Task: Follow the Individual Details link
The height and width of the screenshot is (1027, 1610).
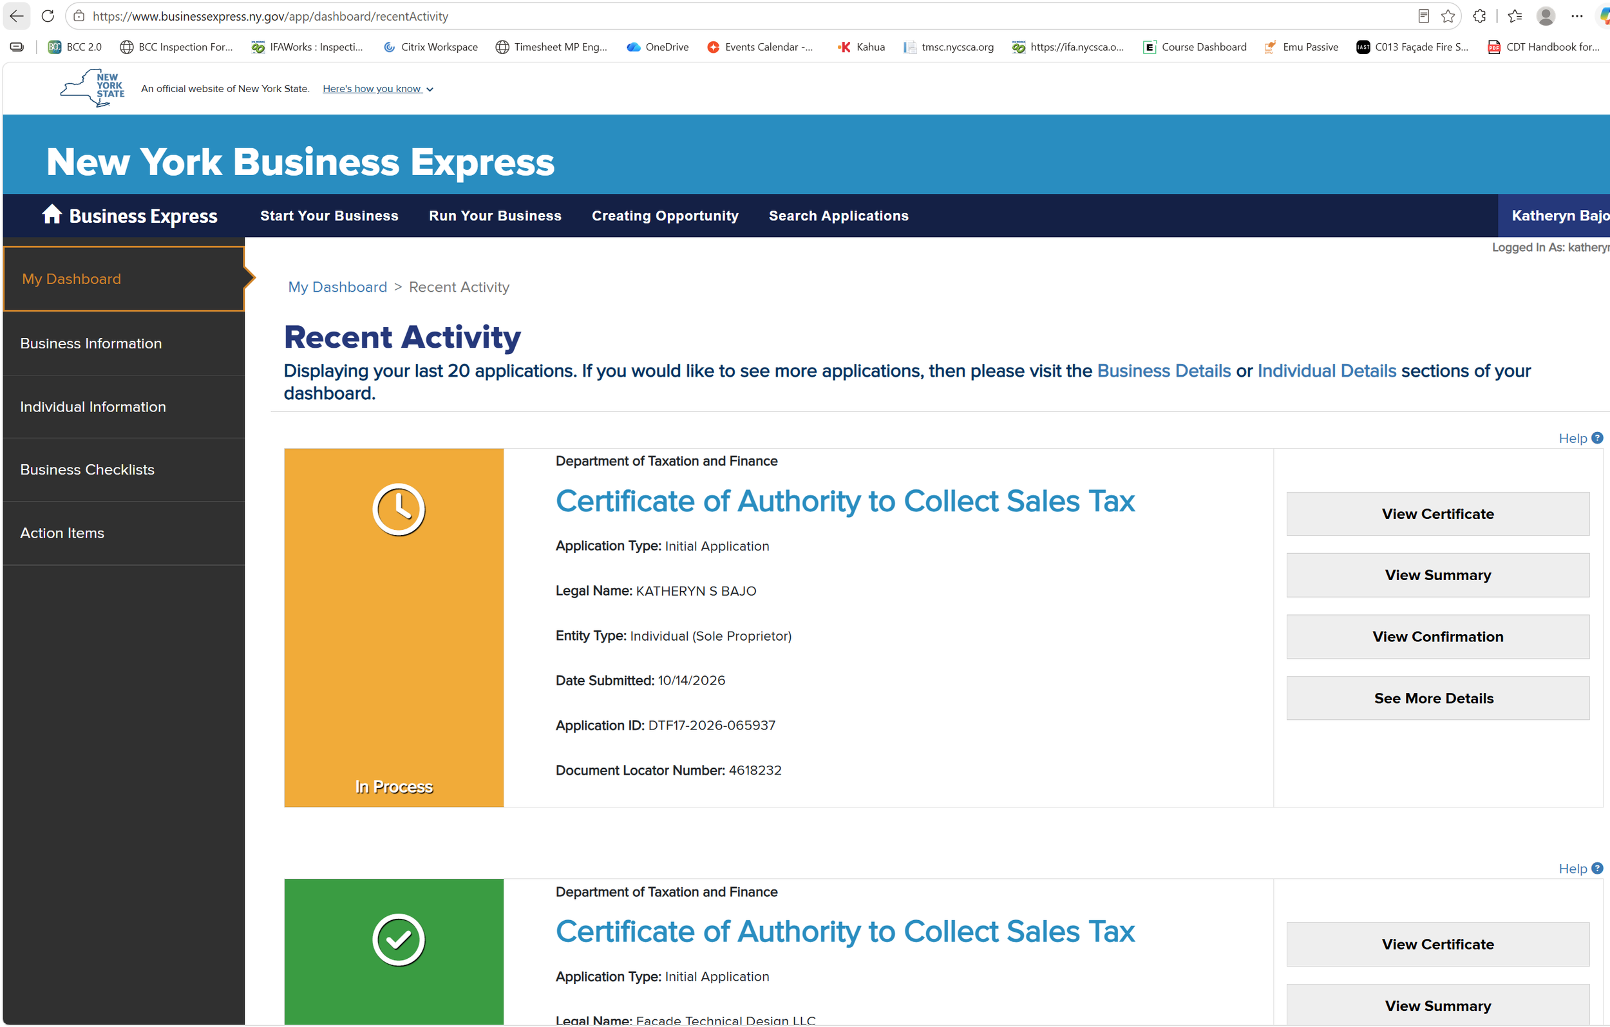Action: (x=1327, y=370)
